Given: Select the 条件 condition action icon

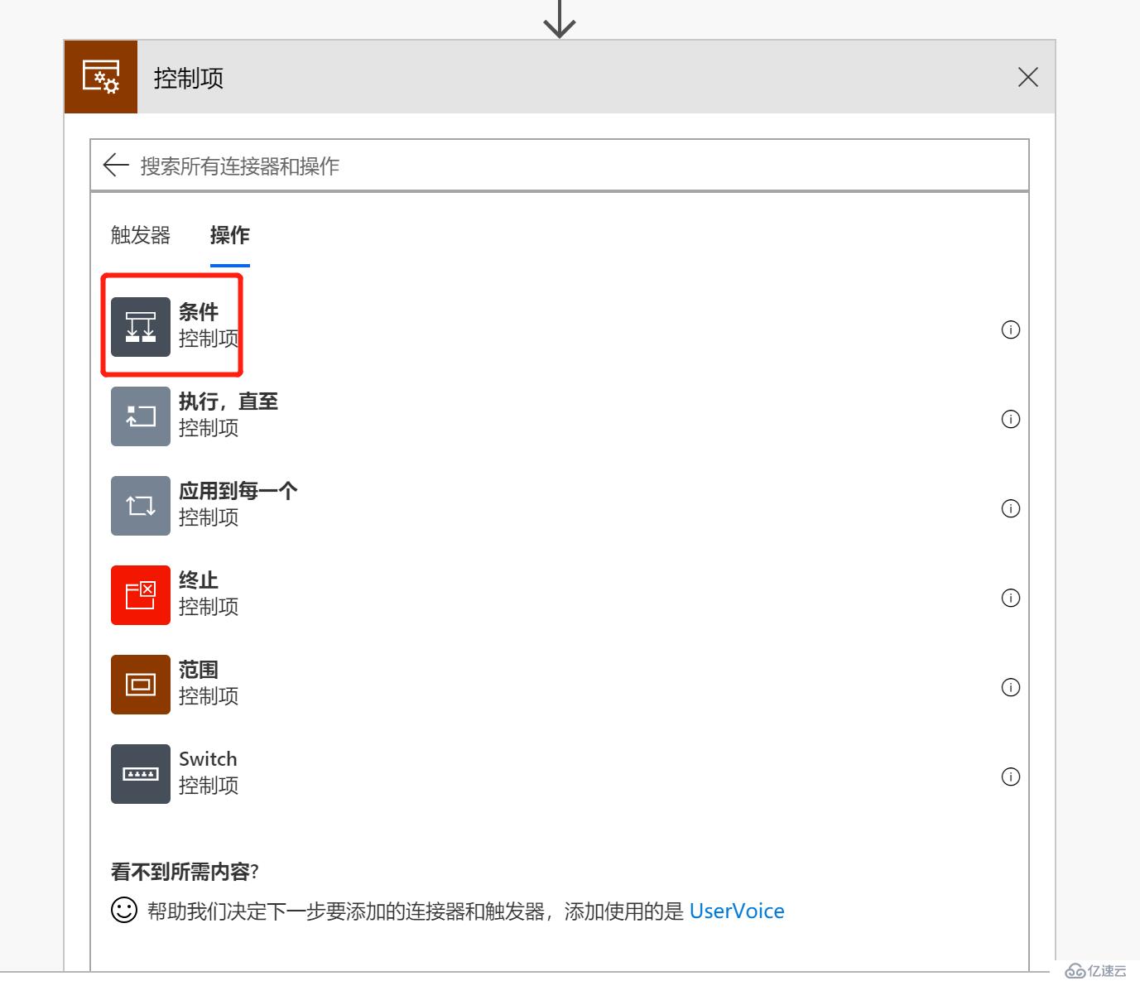Looking at the screenshot, I should coord(141,327).
